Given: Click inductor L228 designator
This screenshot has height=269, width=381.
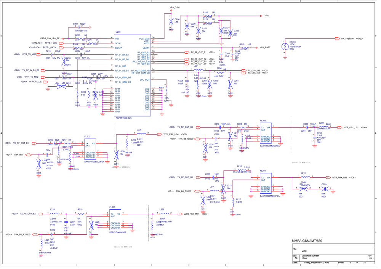Looking at the screenshot, I should pyautogui.click(x=162, y=209).
